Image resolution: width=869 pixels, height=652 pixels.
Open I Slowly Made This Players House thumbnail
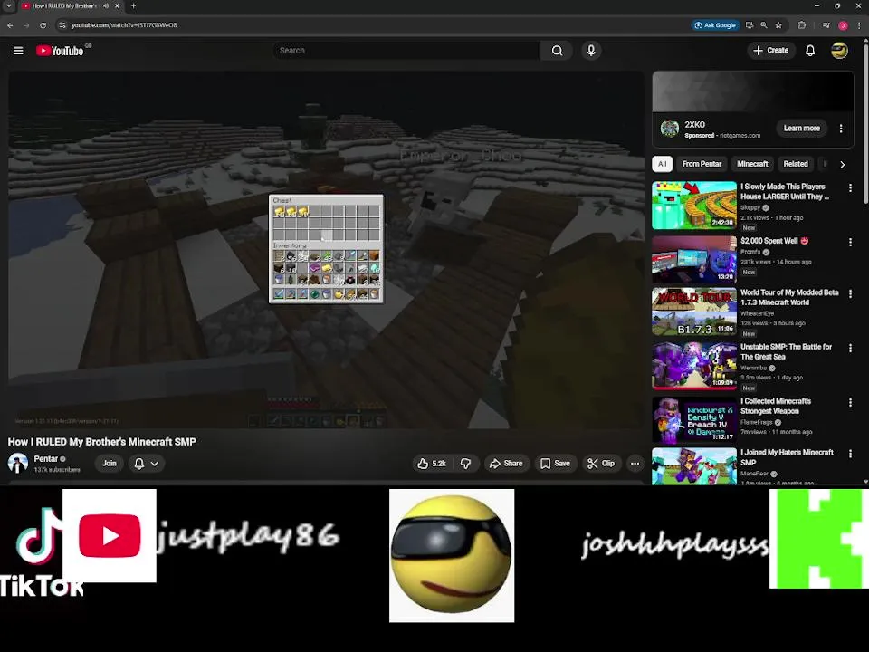[694, 206]
